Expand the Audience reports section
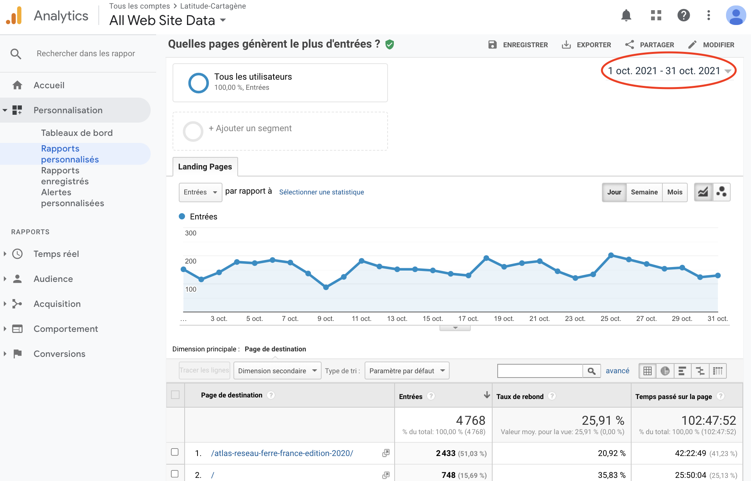751x481 pixels. click(x=53, y=279)
